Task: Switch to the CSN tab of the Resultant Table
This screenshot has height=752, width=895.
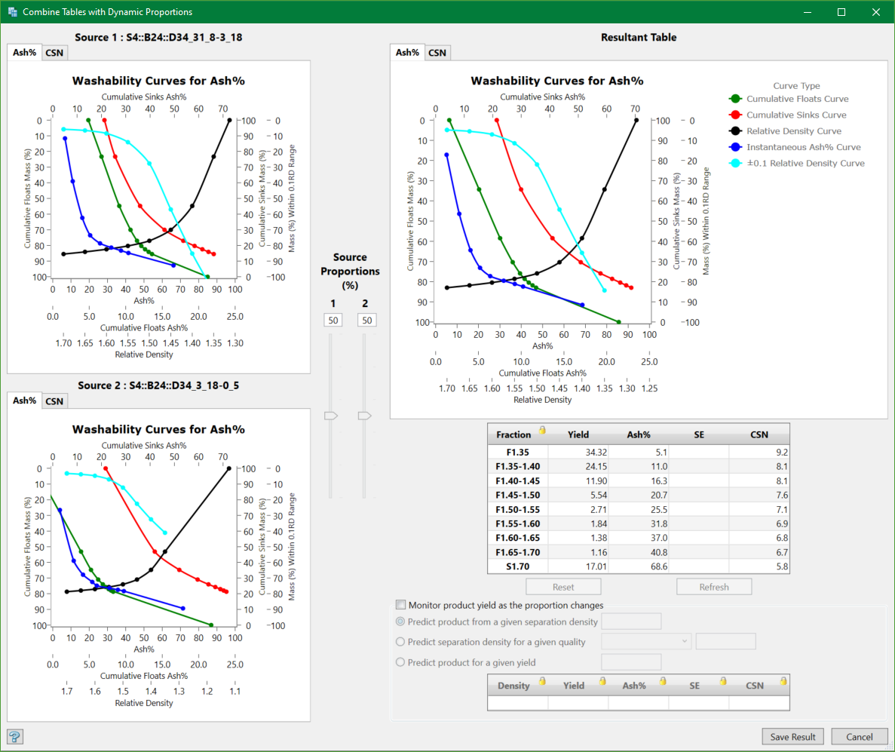Action: [437, 53]
